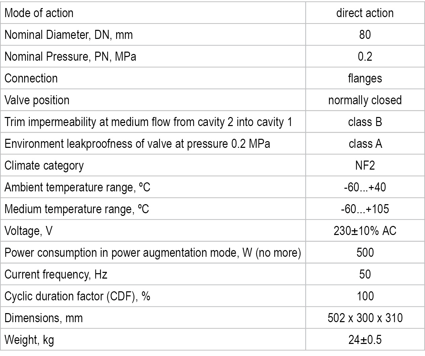Image resolution: width=425 pixels, height=356 pixels.
Task: Select the Nominal Pressure value 0.2
Action: 365,57
